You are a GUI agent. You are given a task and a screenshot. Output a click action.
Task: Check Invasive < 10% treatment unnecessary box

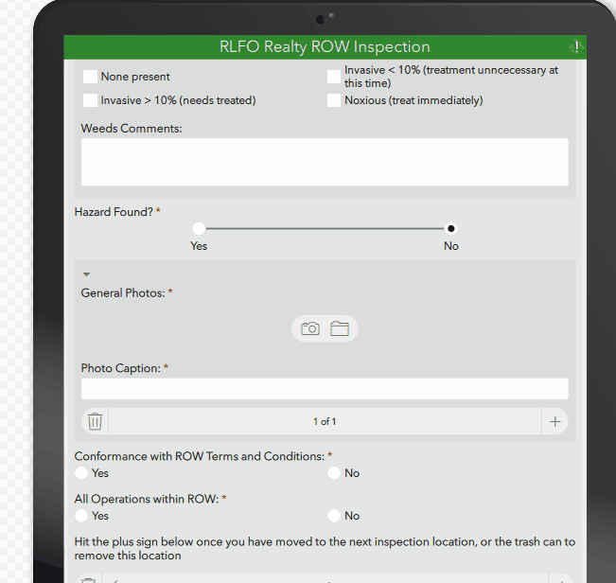coord(334,77)
